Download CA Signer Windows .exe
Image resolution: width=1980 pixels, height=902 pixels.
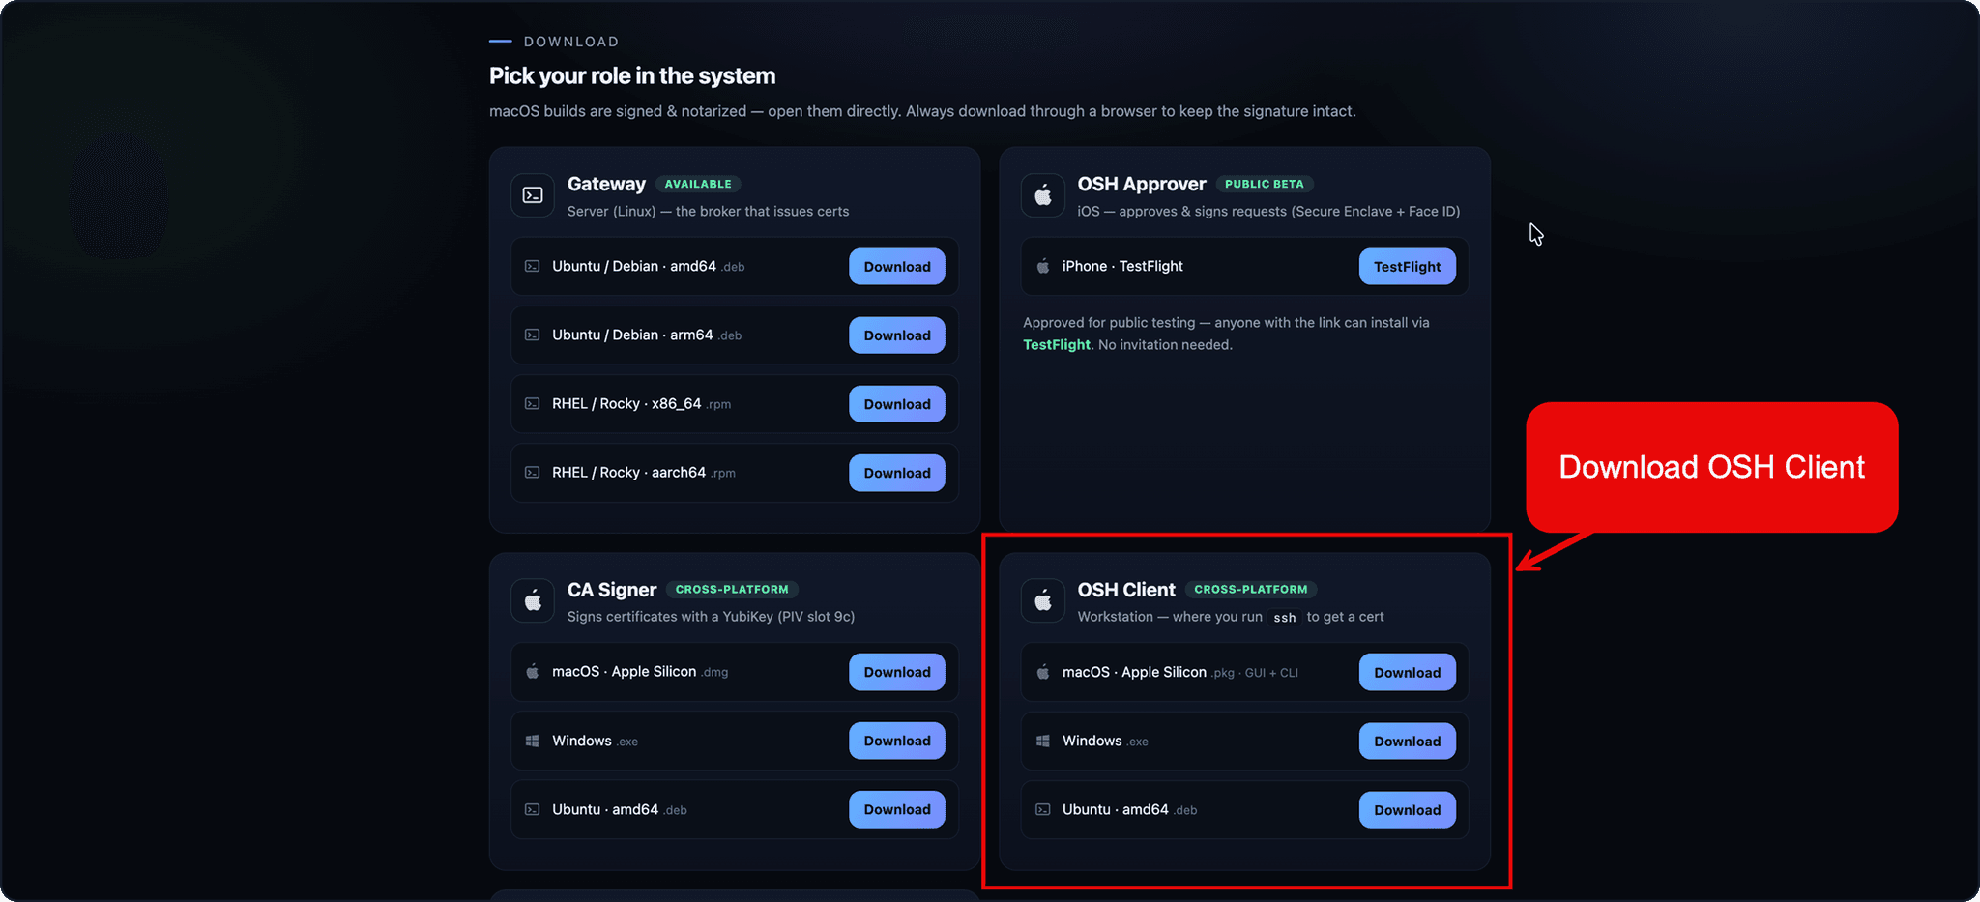(x=897, y=741)
